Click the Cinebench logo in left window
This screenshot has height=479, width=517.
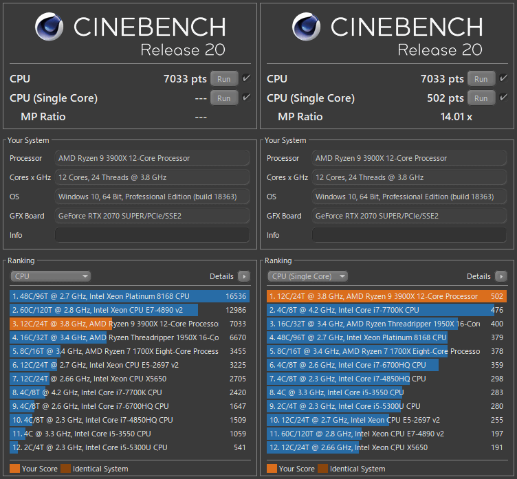pos(49,27)
